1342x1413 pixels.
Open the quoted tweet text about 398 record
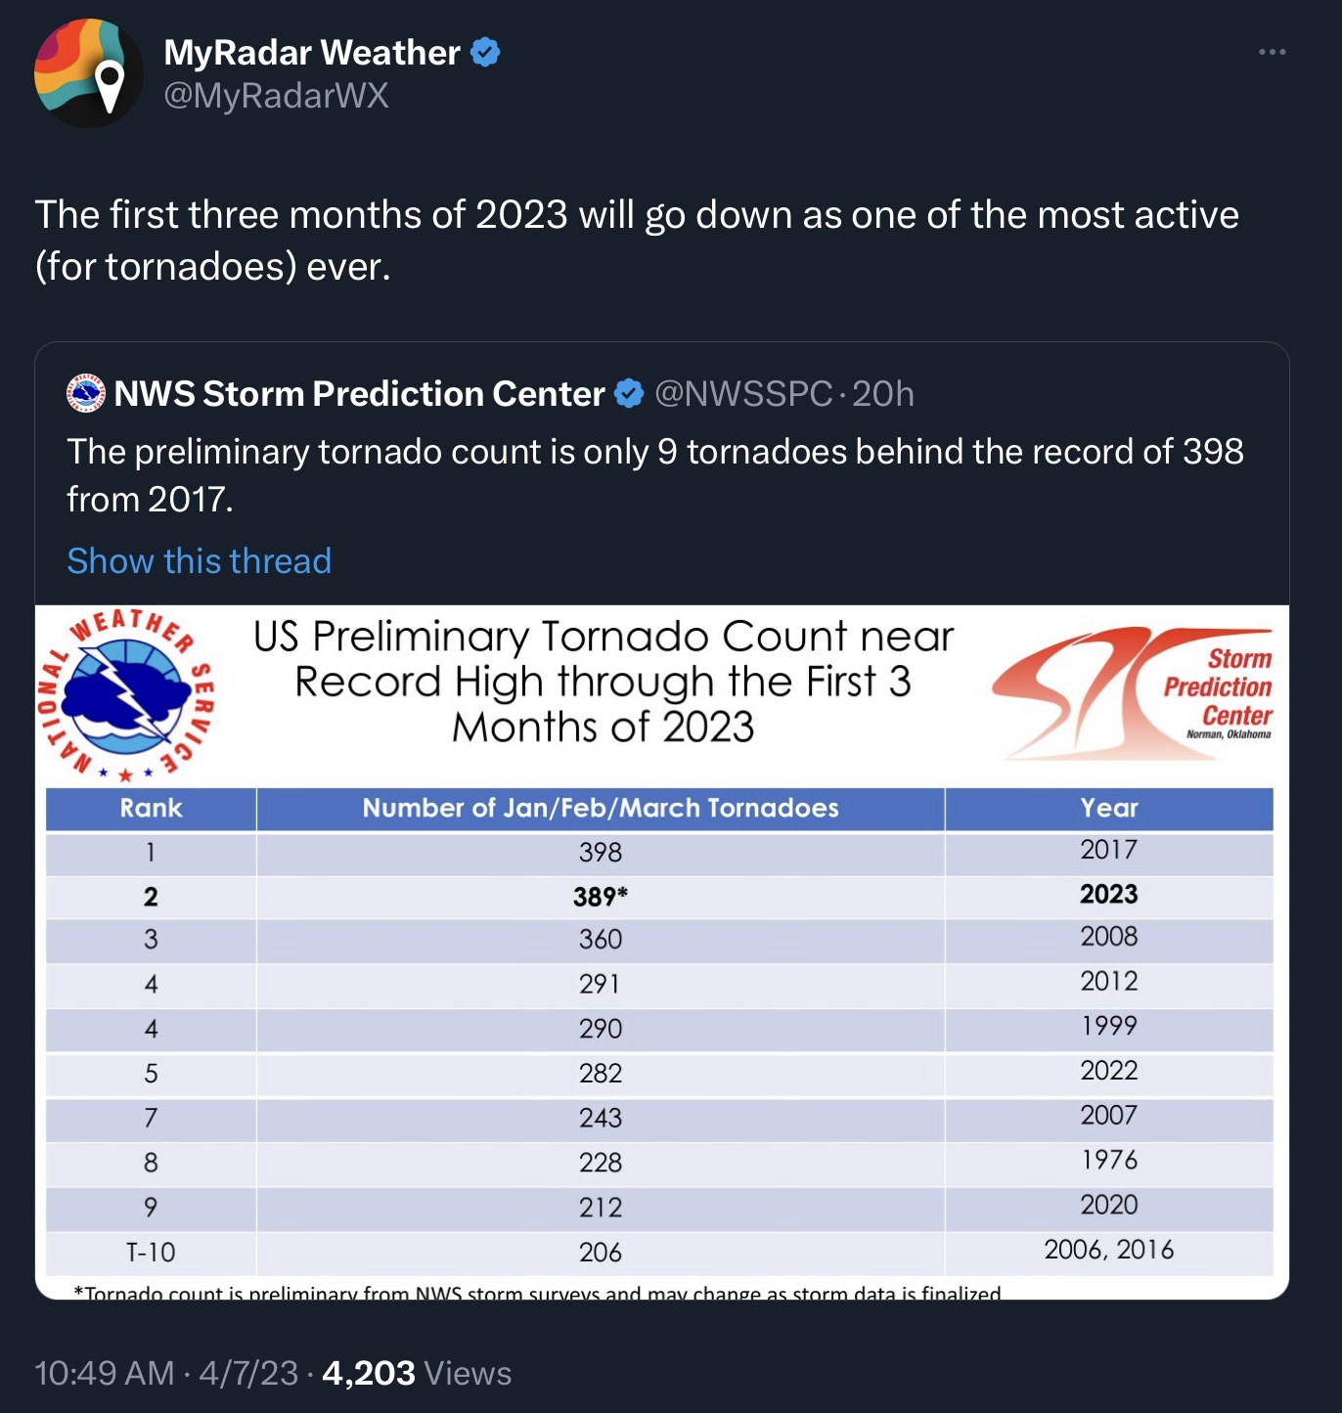click(x=654, y=474)
